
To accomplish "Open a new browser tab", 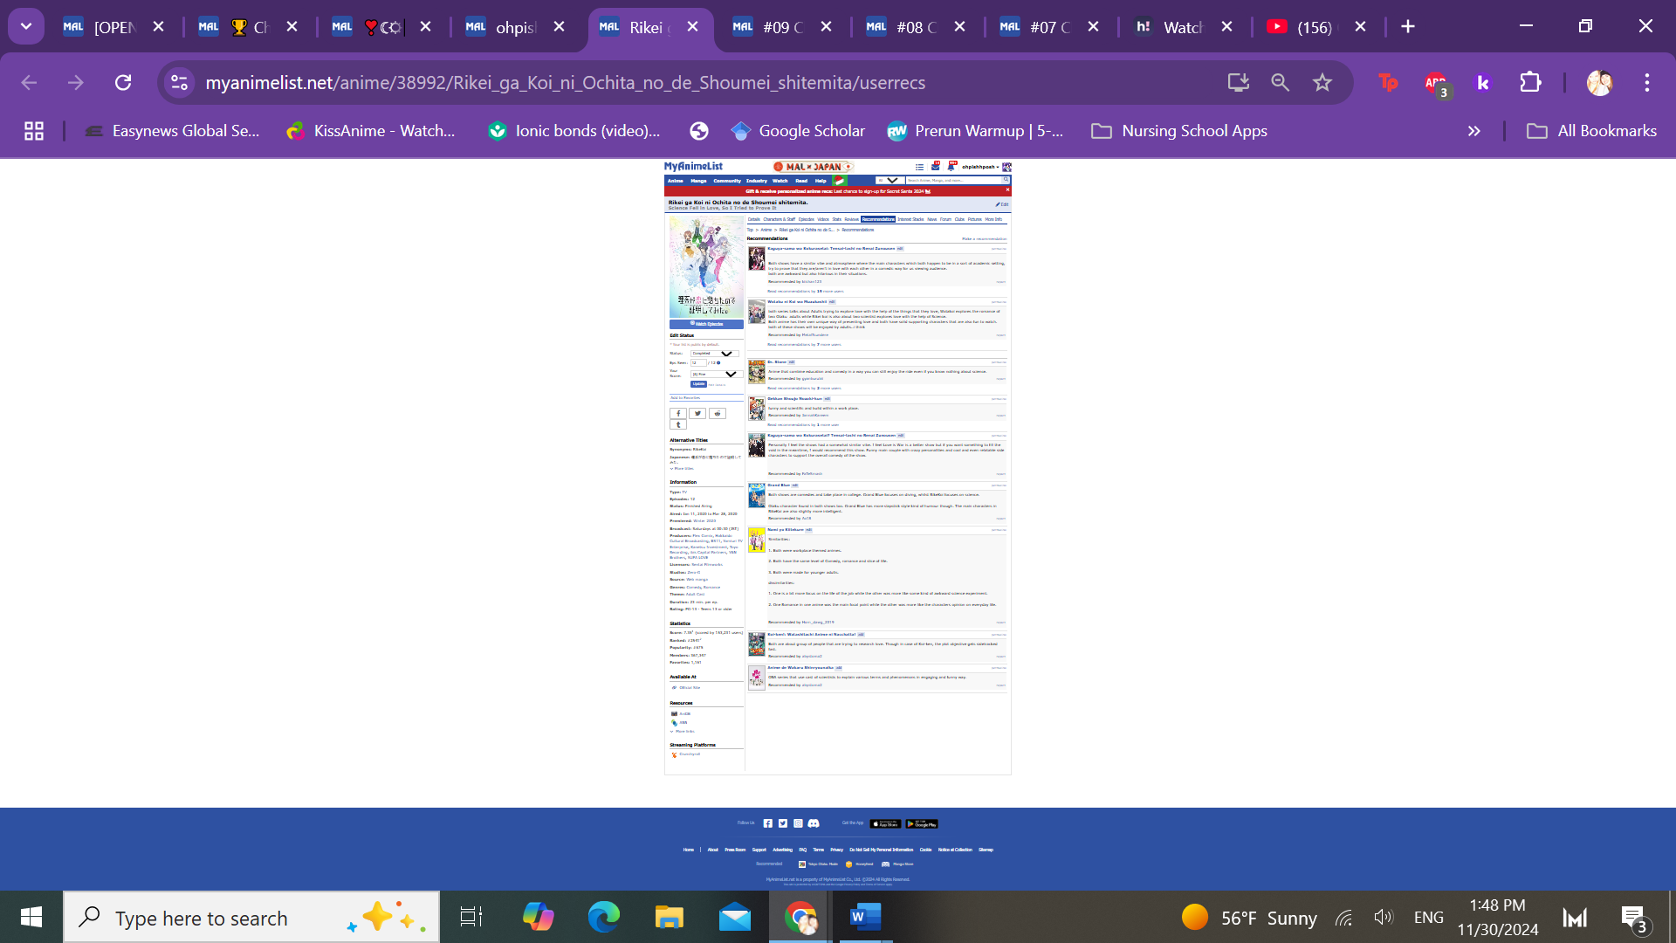I will point(1407,26).
